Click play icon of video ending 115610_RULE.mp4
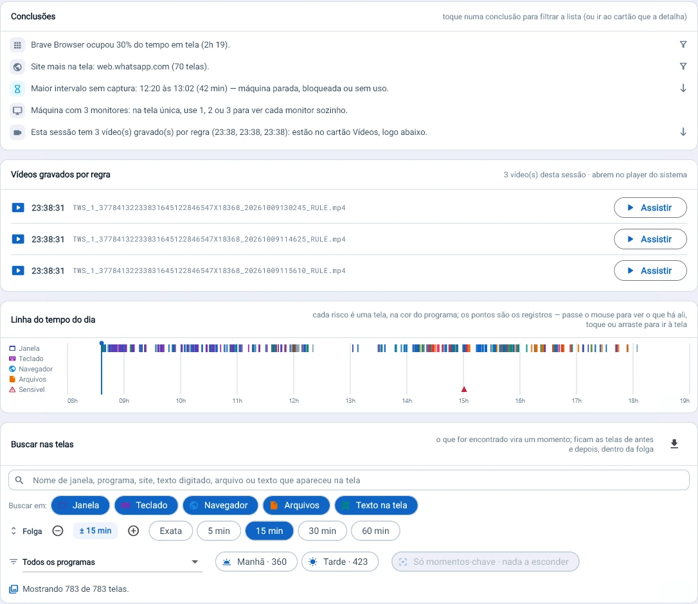 (x=18, y=271)
